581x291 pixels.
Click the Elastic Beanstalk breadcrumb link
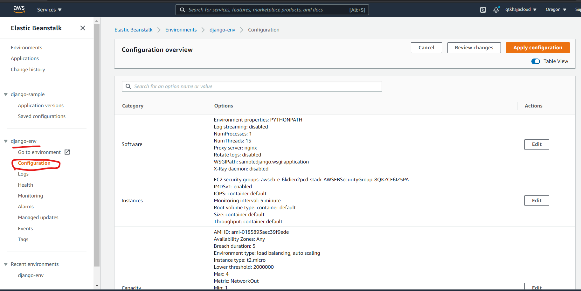(x=133, y=30)
